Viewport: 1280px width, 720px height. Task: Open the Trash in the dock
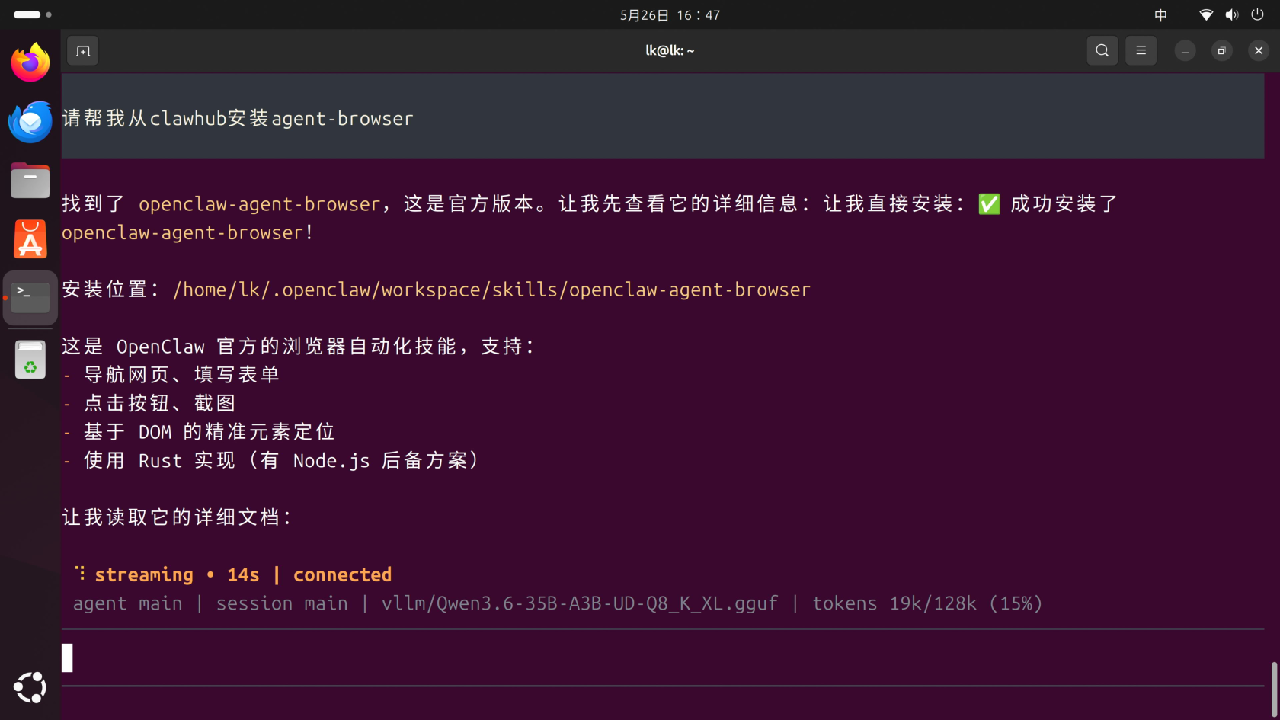(x=30, y=360)
